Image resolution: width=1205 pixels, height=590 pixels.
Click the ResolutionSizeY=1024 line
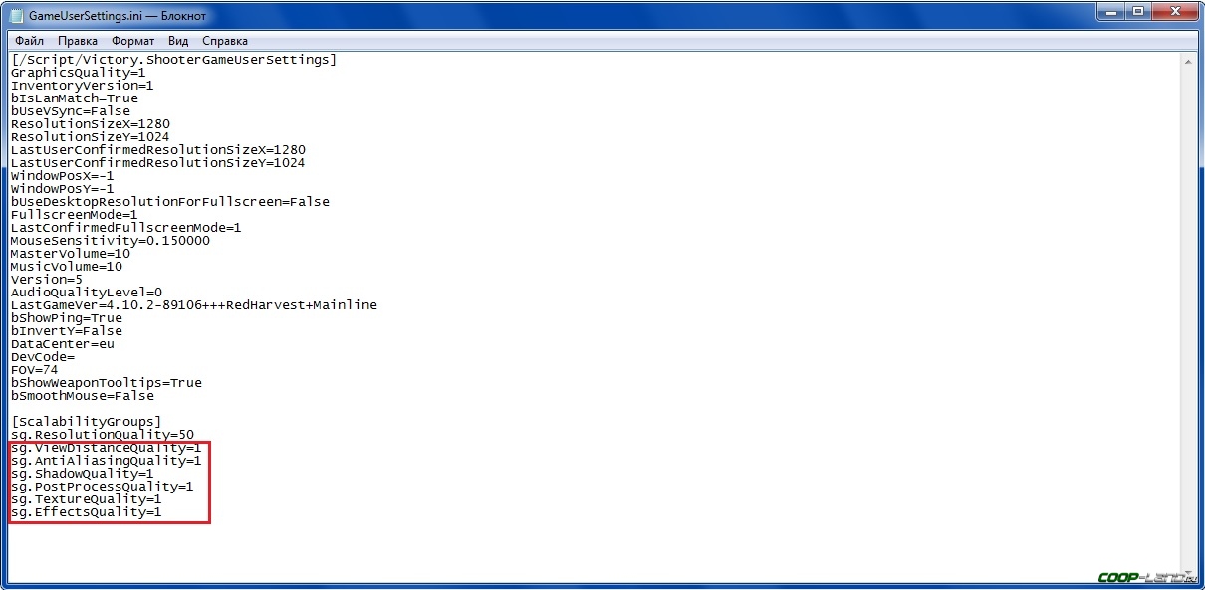coord(90,137)
